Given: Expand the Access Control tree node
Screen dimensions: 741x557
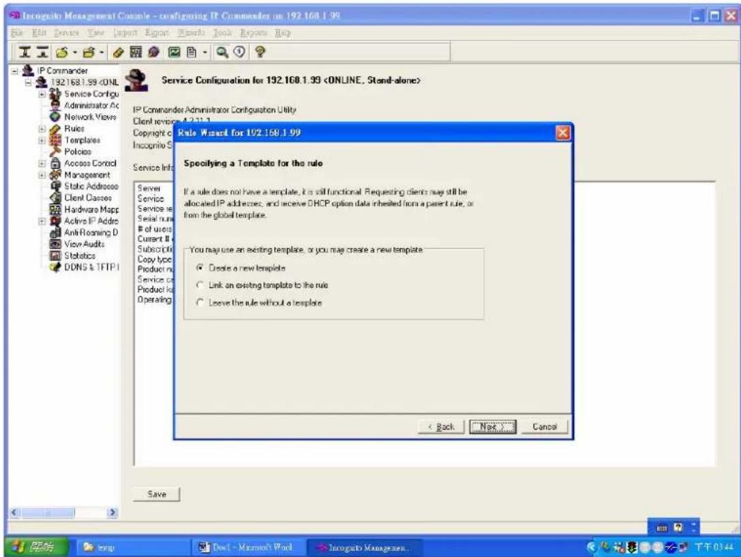Looking at the screenshot, I should [42, 163].
